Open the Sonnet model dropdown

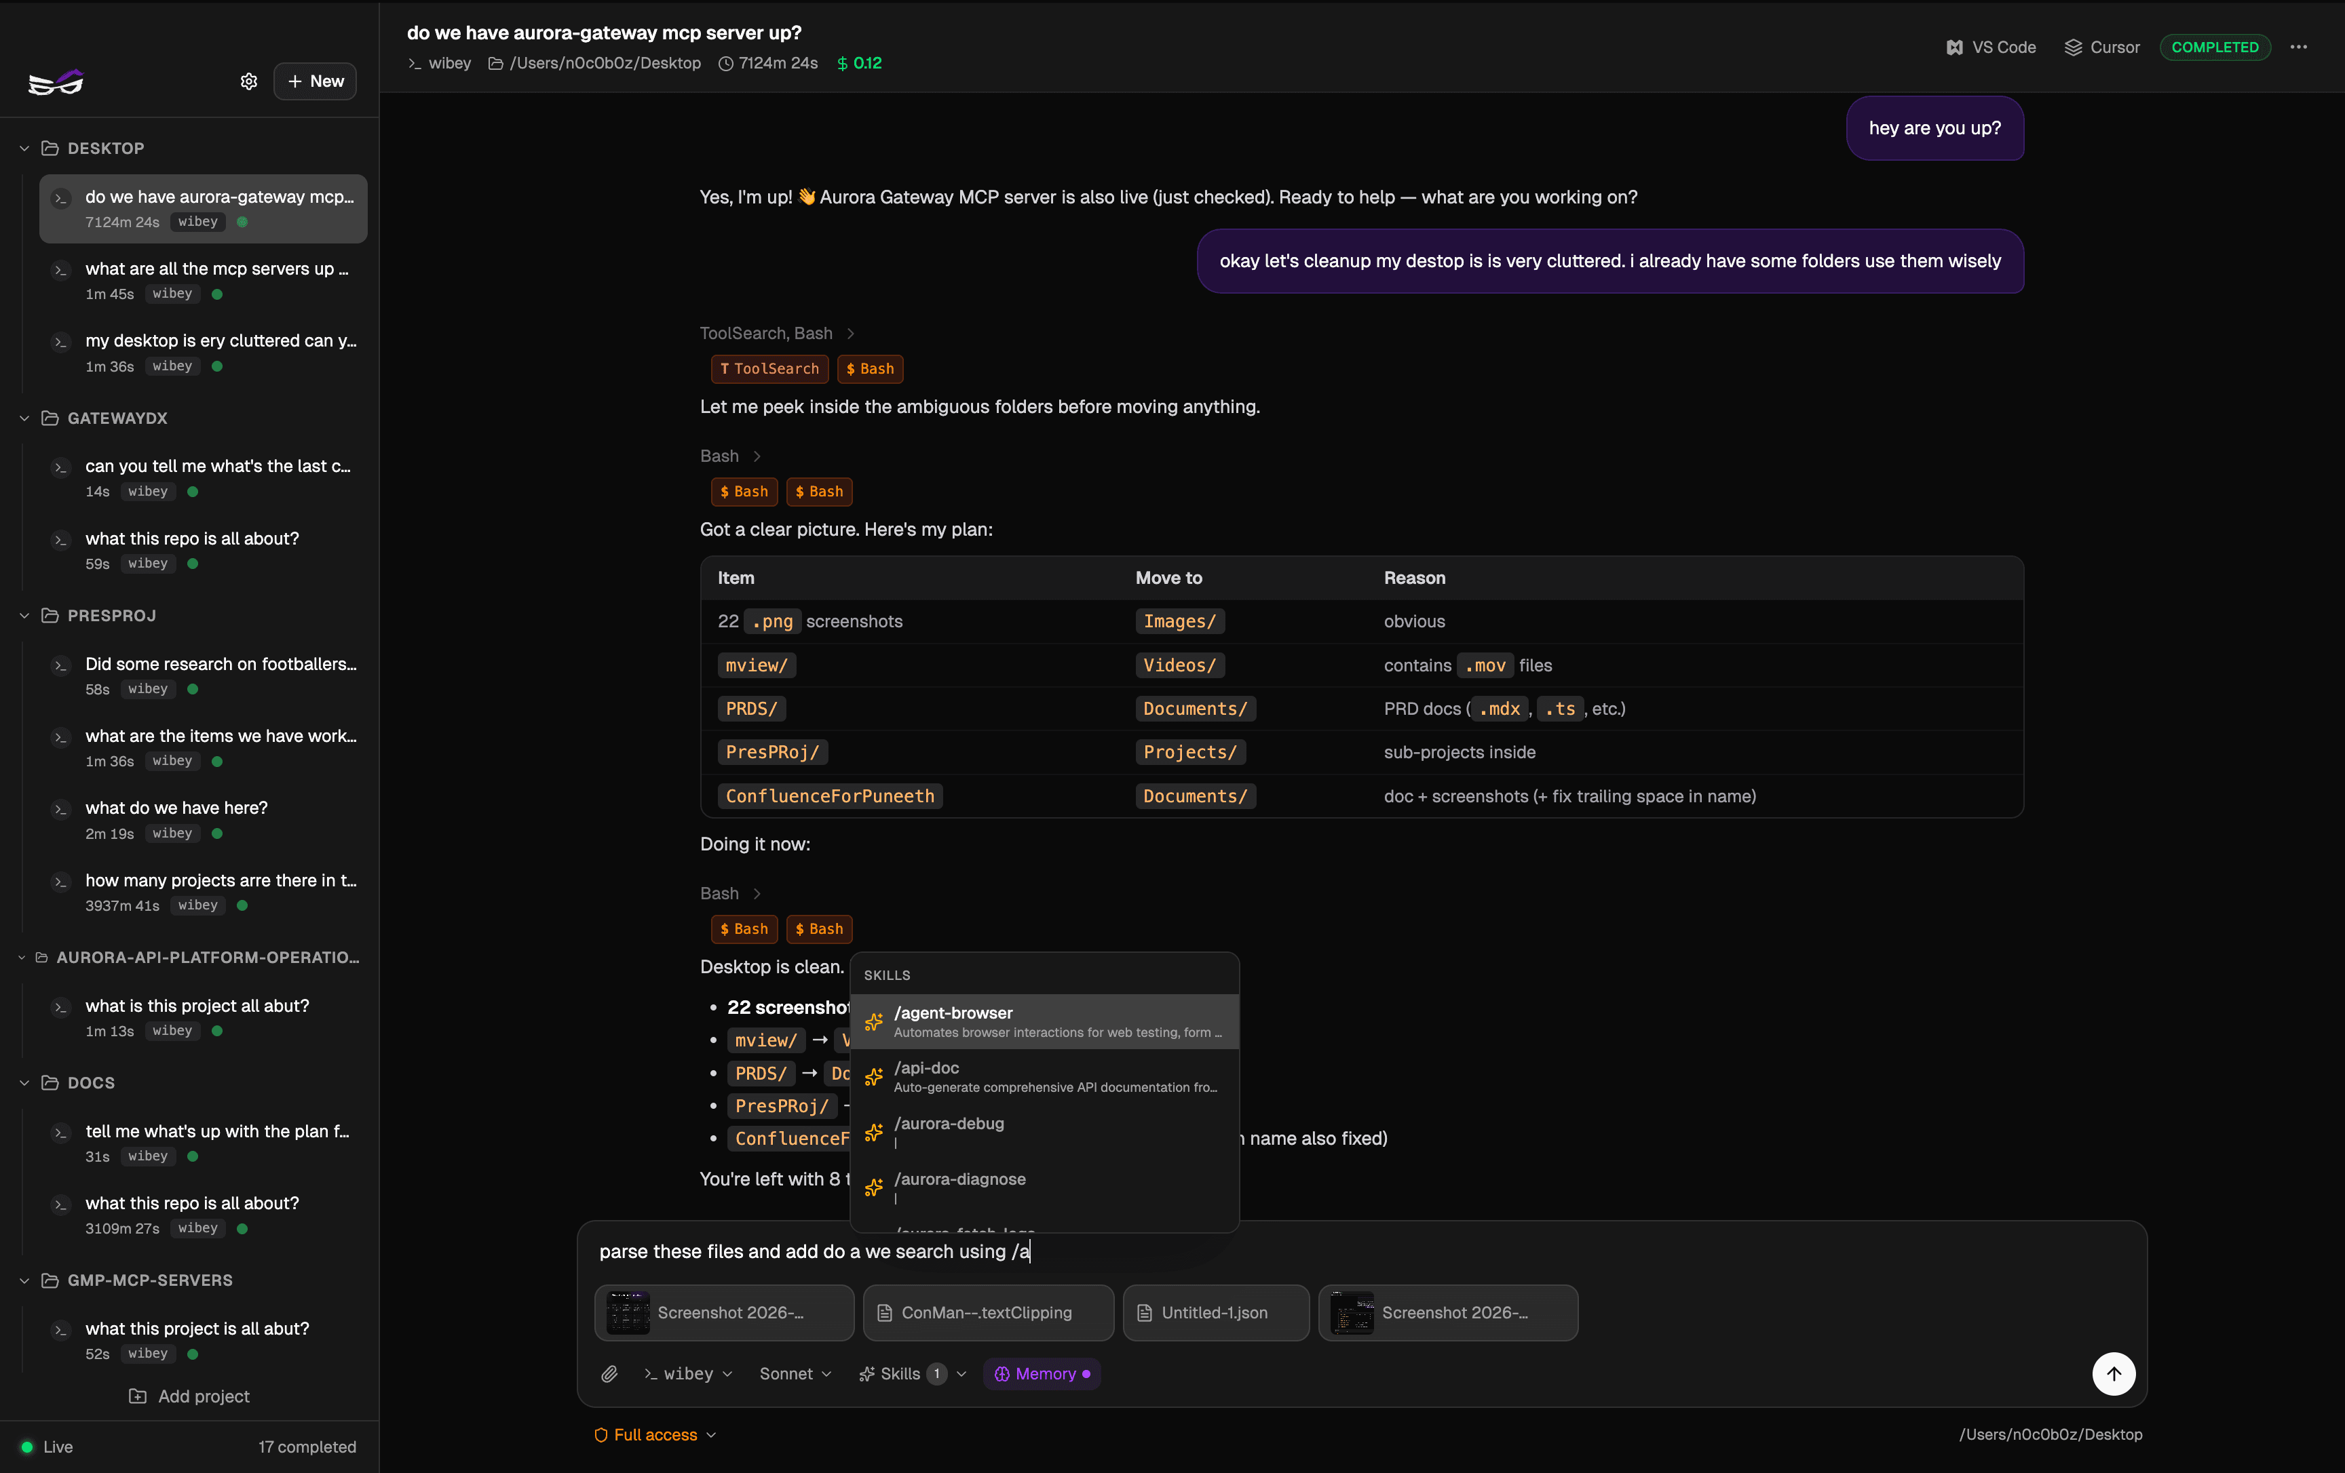click(795, 1374)
